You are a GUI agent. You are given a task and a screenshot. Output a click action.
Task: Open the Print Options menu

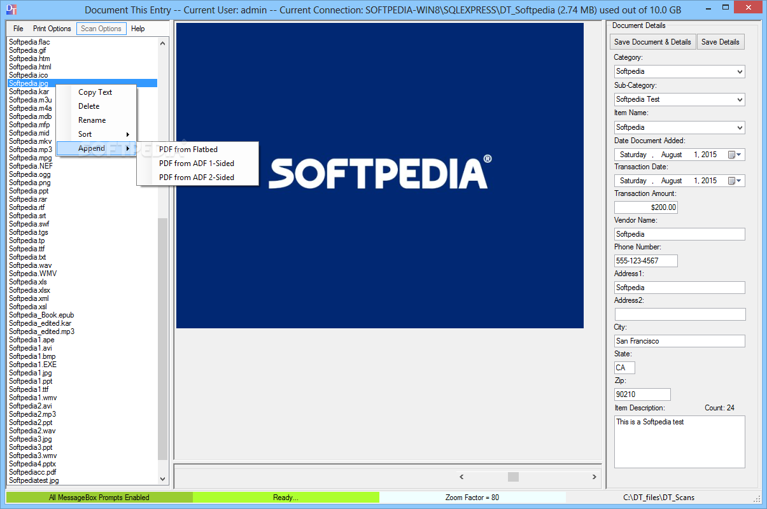52,29
